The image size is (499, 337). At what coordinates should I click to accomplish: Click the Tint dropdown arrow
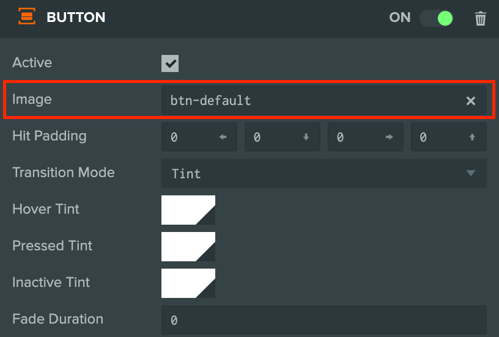coord(471,173)
